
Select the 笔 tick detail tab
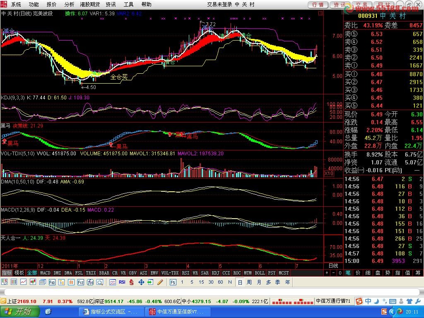(x=348, y=273)
